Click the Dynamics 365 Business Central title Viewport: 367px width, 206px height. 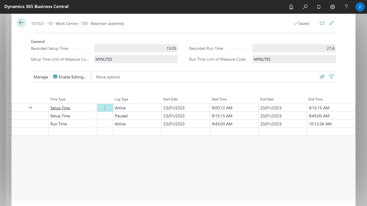pyautogui.click(x=36, y=7)
